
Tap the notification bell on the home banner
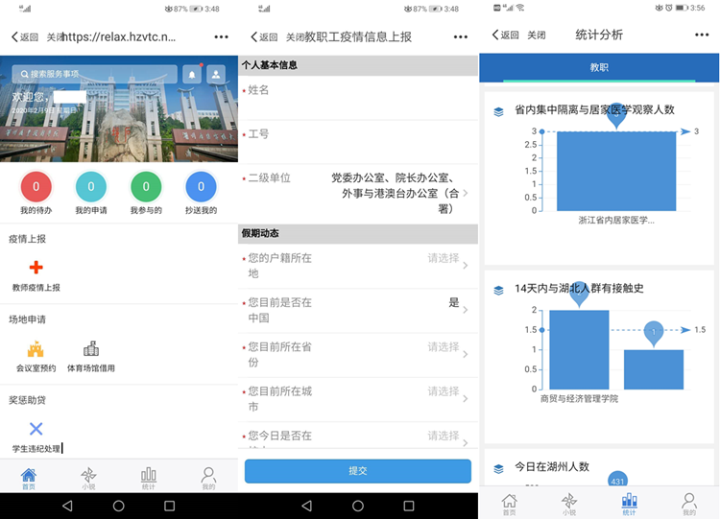(193, 74)
